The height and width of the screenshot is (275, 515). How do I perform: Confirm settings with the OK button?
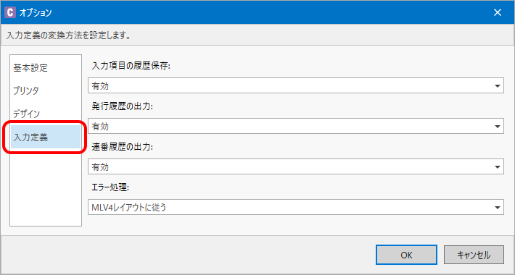406,255
